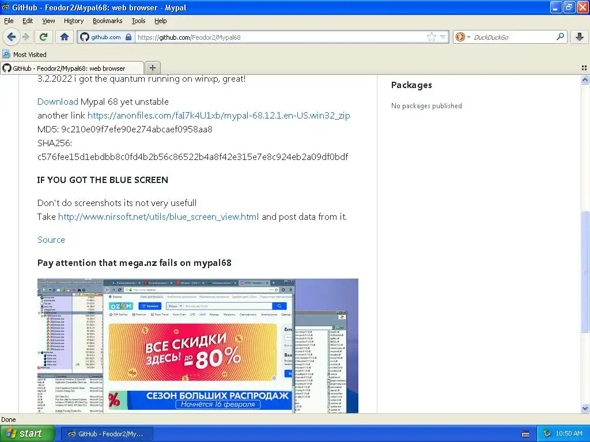The height and width of the screenshot is (442, 590).
Task: Open the File menu
Action: pos(9,21)
